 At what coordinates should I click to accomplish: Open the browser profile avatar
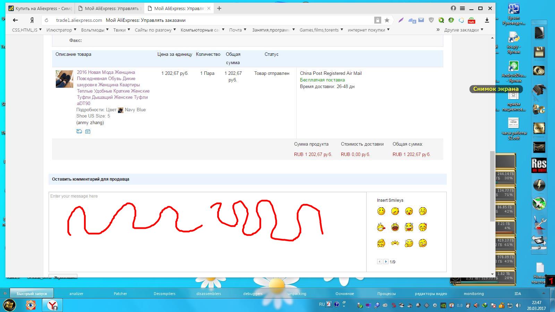453,8
